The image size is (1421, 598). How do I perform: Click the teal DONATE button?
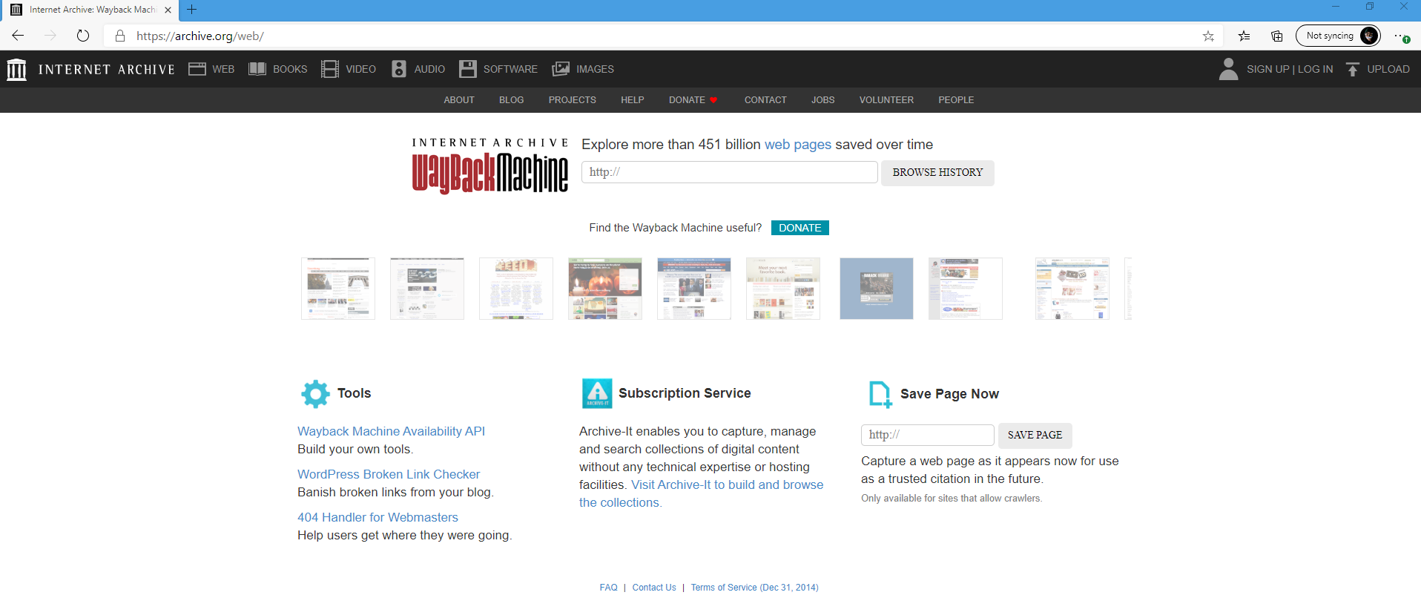coord(800,228)
